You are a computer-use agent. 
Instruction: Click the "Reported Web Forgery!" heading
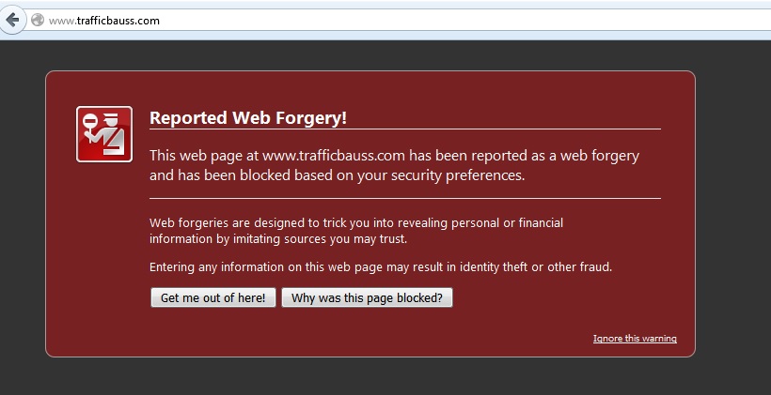(x=248, y=118)
